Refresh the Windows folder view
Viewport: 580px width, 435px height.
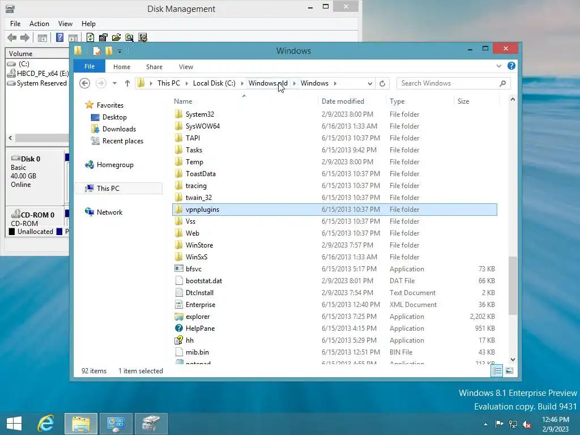[382, 83]
